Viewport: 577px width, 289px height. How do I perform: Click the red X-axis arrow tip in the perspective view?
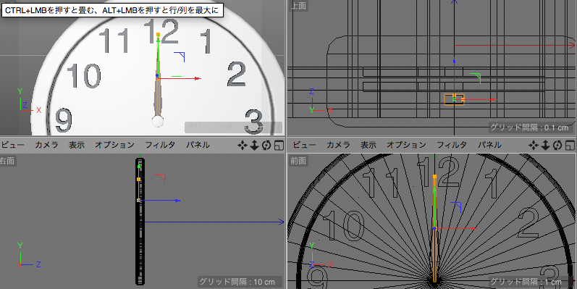[x=198, y=78]
